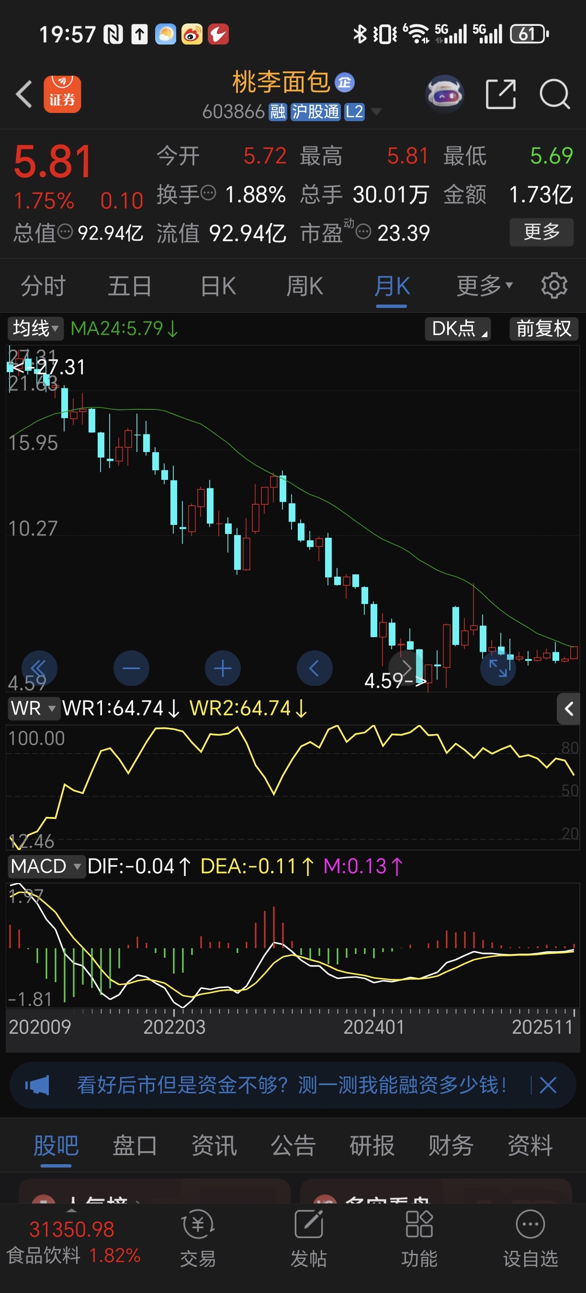Open the chart settings gear icon
586x1293 pixels.
click(x=554, y=285)
